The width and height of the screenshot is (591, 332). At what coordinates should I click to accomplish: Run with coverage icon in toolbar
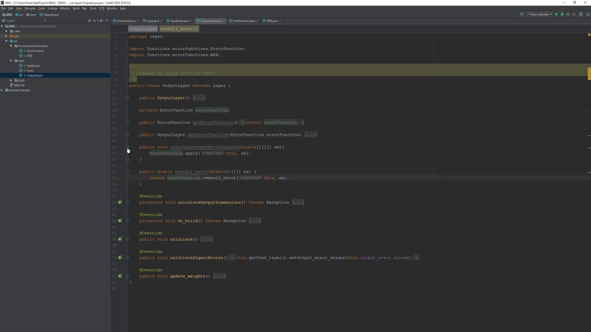click(568, 14)
